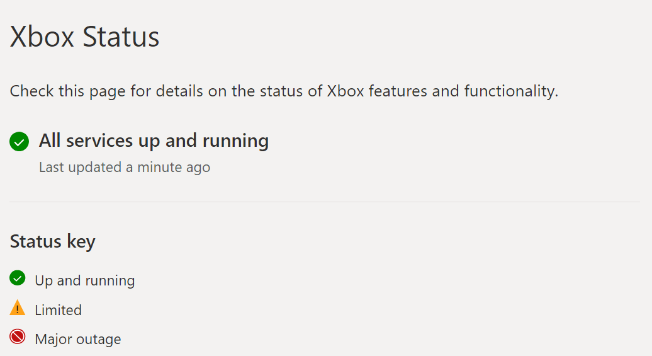This screenshot has width=652, height=356.
Task: Click the large green checkmark beside All services
Action: (19, 142)
